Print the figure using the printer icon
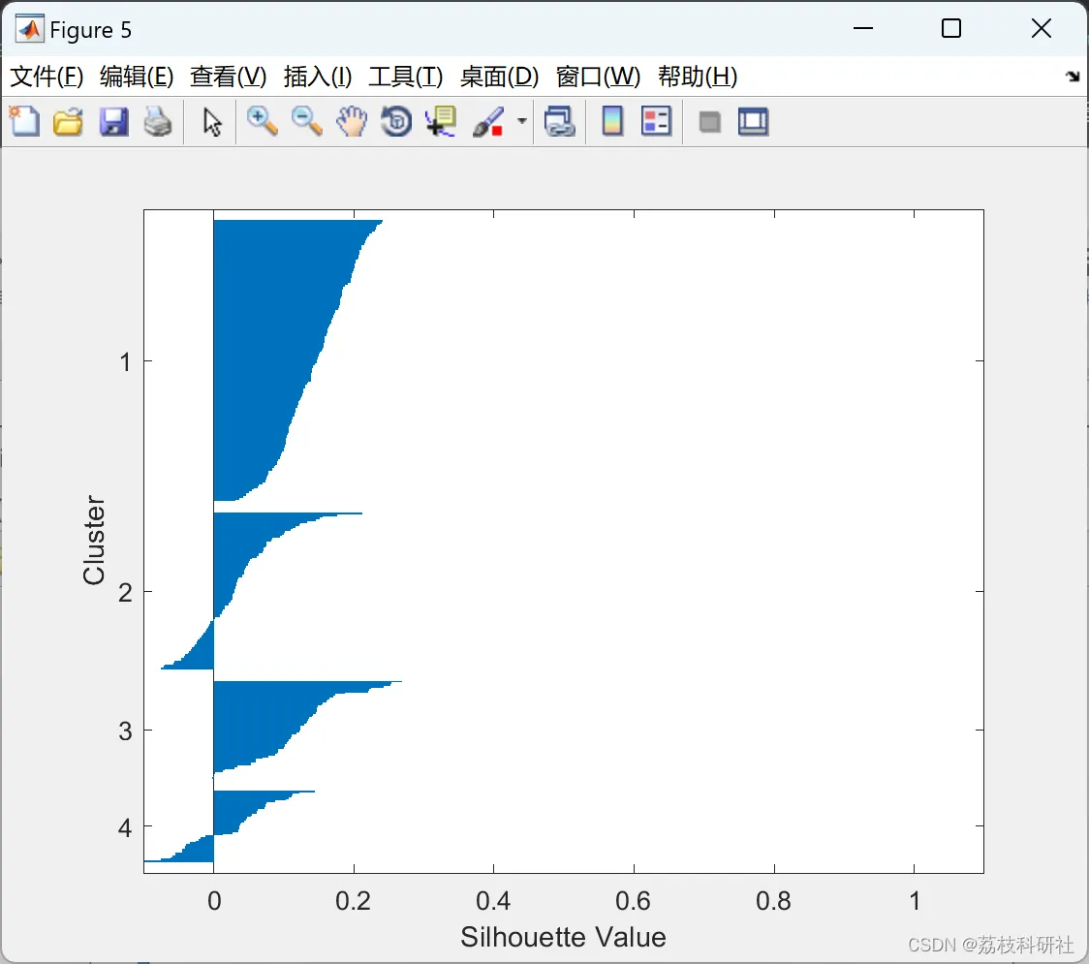The width and height of the screenshot is (1089, 964). [158, 121]
